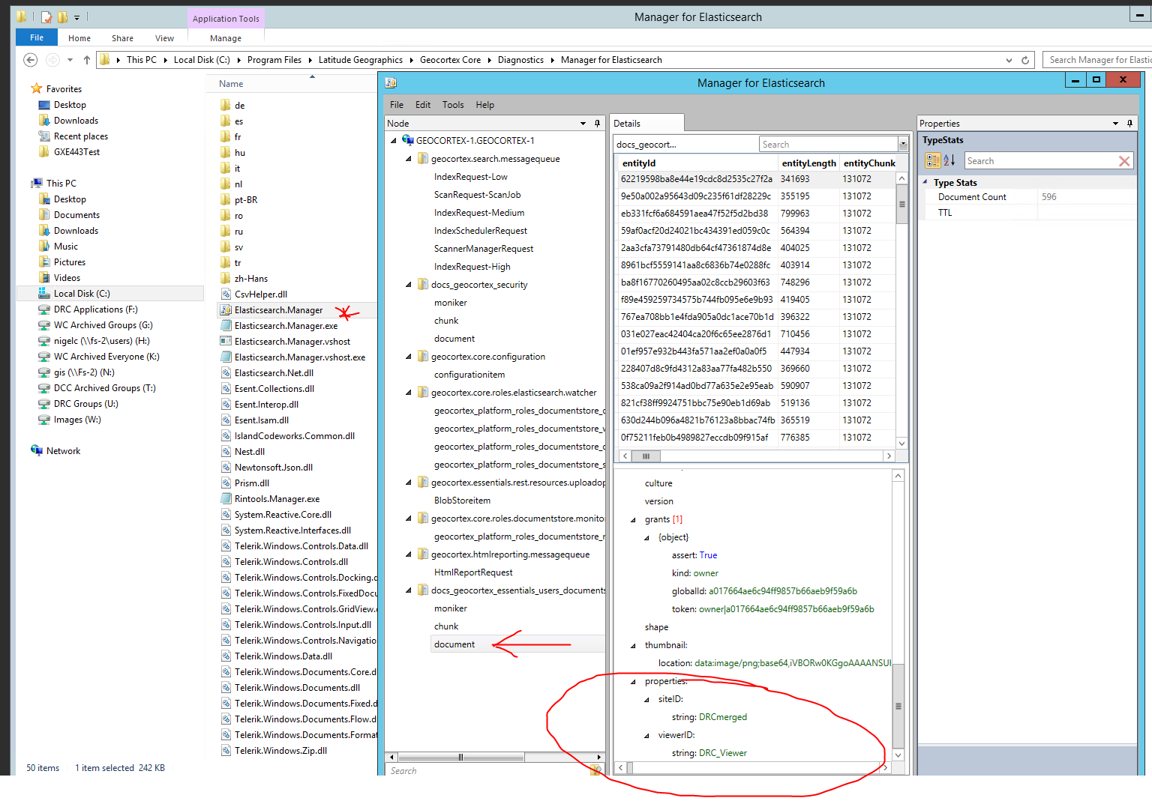The height and width of the screenshot is (801, 1152).
Task: Open Explorer recent locations dropdown
Action: (x=70, y=60)
